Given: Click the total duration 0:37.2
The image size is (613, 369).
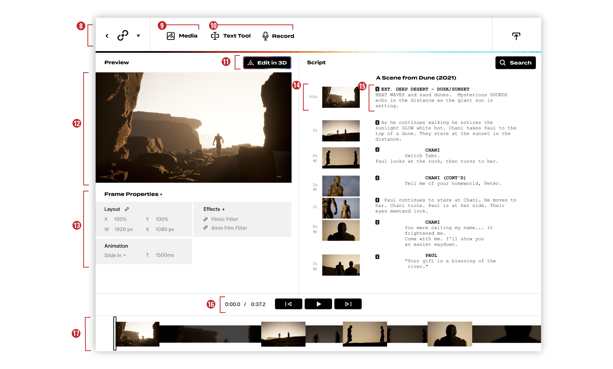Looking at the screenshot, I should point(258,304).
